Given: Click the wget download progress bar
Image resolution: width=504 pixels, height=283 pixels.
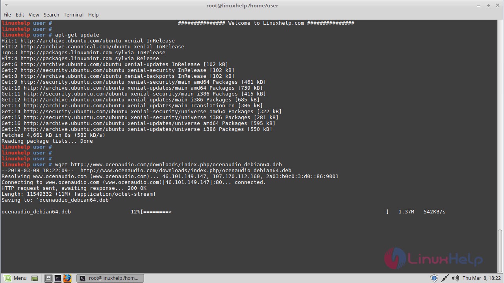Looking at the screenshot, I should tap(265, 212).
